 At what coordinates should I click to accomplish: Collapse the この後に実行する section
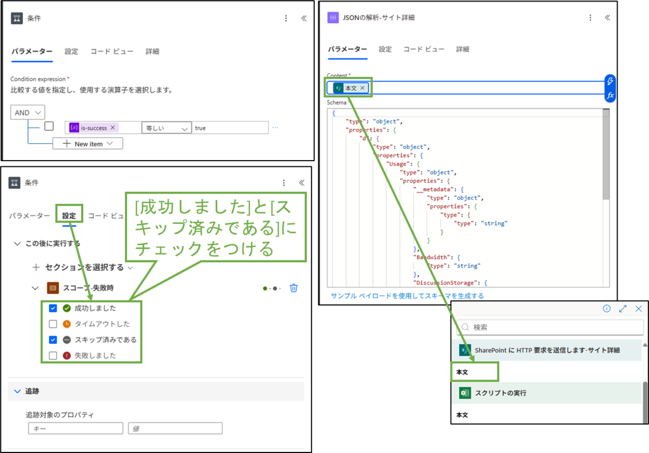(17, 243)
